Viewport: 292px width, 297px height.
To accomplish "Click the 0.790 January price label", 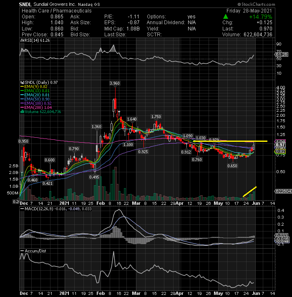I will 74,149.
